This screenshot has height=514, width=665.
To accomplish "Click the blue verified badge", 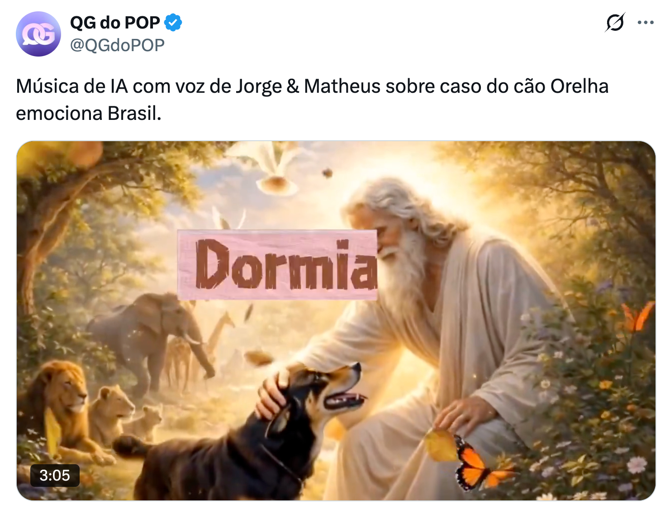I will point(173,23).
